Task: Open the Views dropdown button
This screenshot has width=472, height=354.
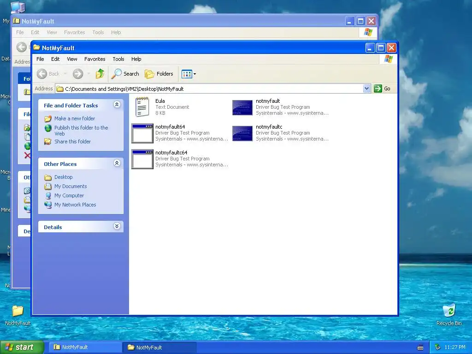Action: [189, 74]
